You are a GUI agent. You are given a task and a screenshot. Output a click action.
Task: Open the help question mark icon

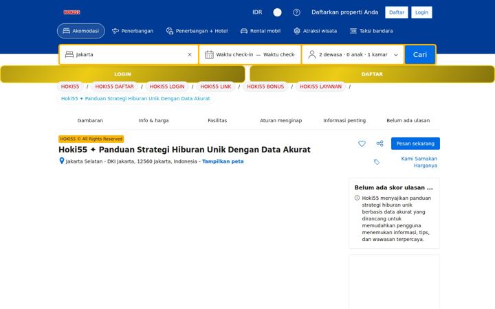[x=296, y=12]
